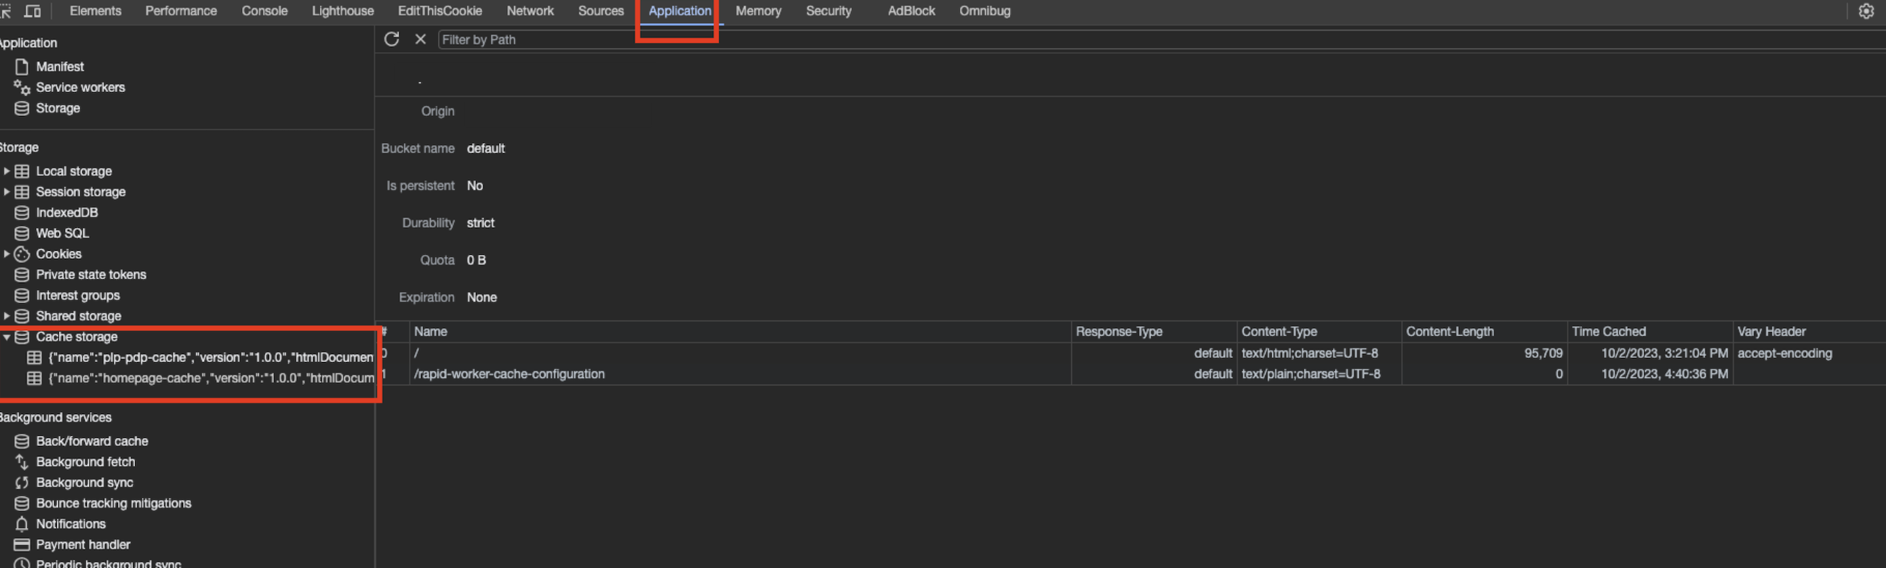Expand Cookies tree arrow
Viewport: 1886px width, 568px height.
click(7, 254)
